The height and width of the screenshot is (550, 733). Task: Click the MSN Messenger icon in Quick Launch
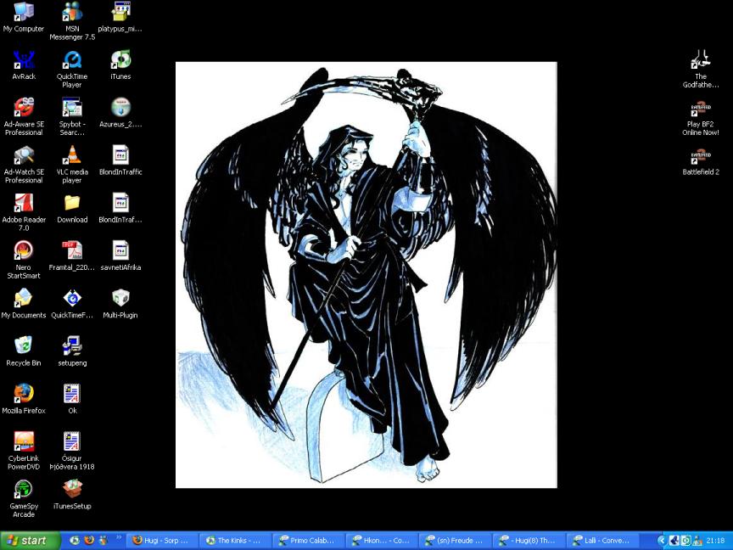tap(104, 540)
